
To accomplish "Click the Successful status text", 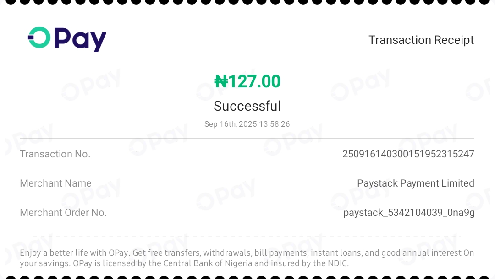I will pos(247,106).
